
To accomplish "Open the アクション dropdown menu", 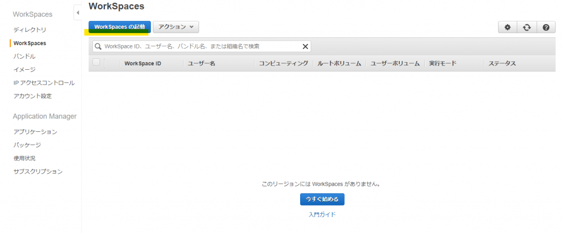I will 175,26.
